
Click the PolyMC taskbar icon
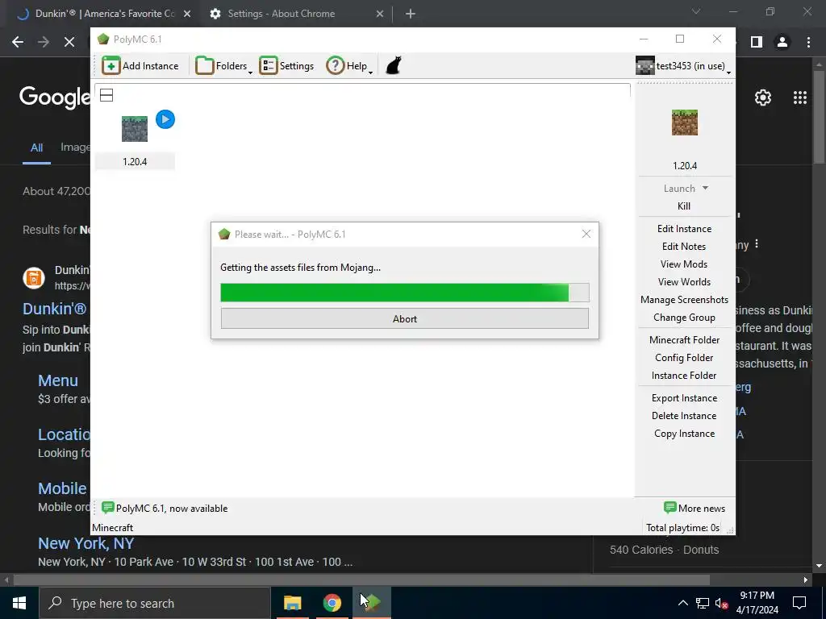[372, 603]
